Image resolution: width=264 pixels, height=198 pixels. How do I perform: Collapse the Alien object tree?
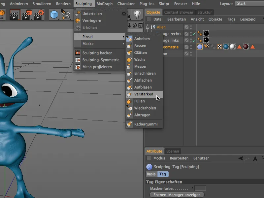148,27
